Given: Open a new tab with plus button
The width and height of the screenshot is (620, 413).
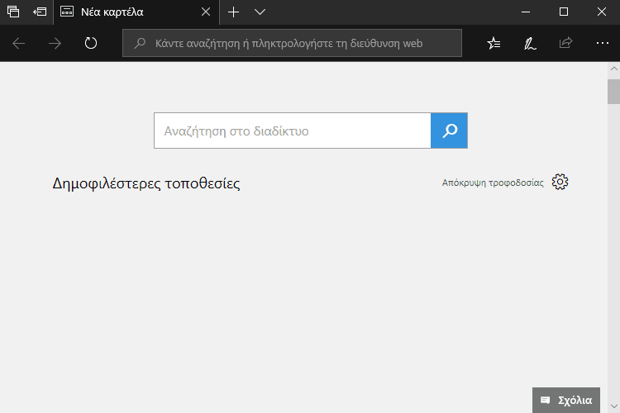Looking at the screenshot, I should (233, 12).
